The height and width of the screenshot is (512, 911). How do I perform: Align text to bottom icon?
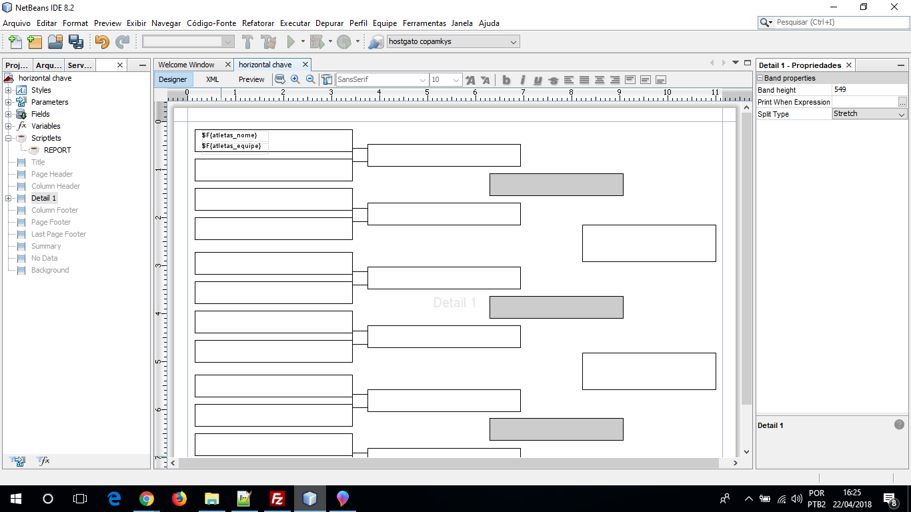tap(661, 80)
